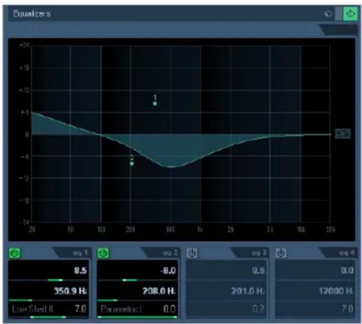Screen dimensions: 362x324
Task: Open the Low Shelf II filter type
Action: pyautogui.click(x=32, y=309)
